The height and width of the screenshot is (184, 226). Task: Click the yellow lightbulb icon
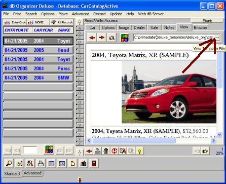coord(140,151)
